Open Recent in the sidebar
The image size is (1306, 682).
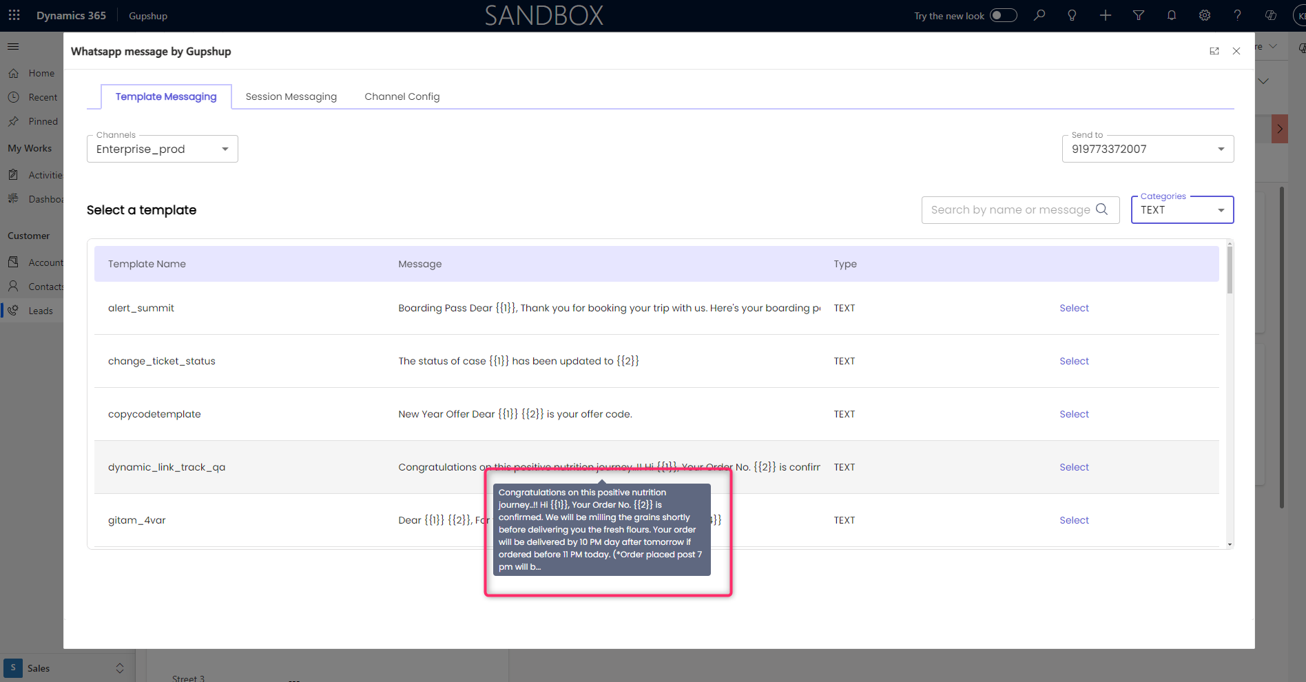(x=43, y=97)
